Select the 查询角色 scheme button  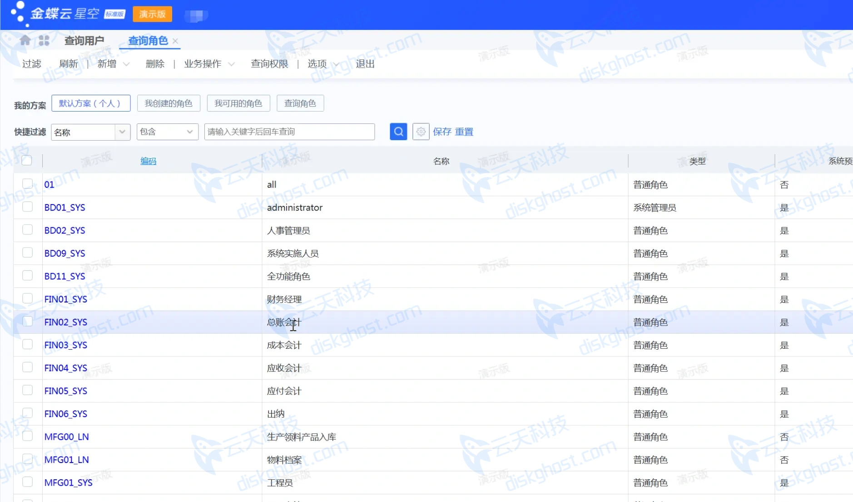tap(300, 103)
